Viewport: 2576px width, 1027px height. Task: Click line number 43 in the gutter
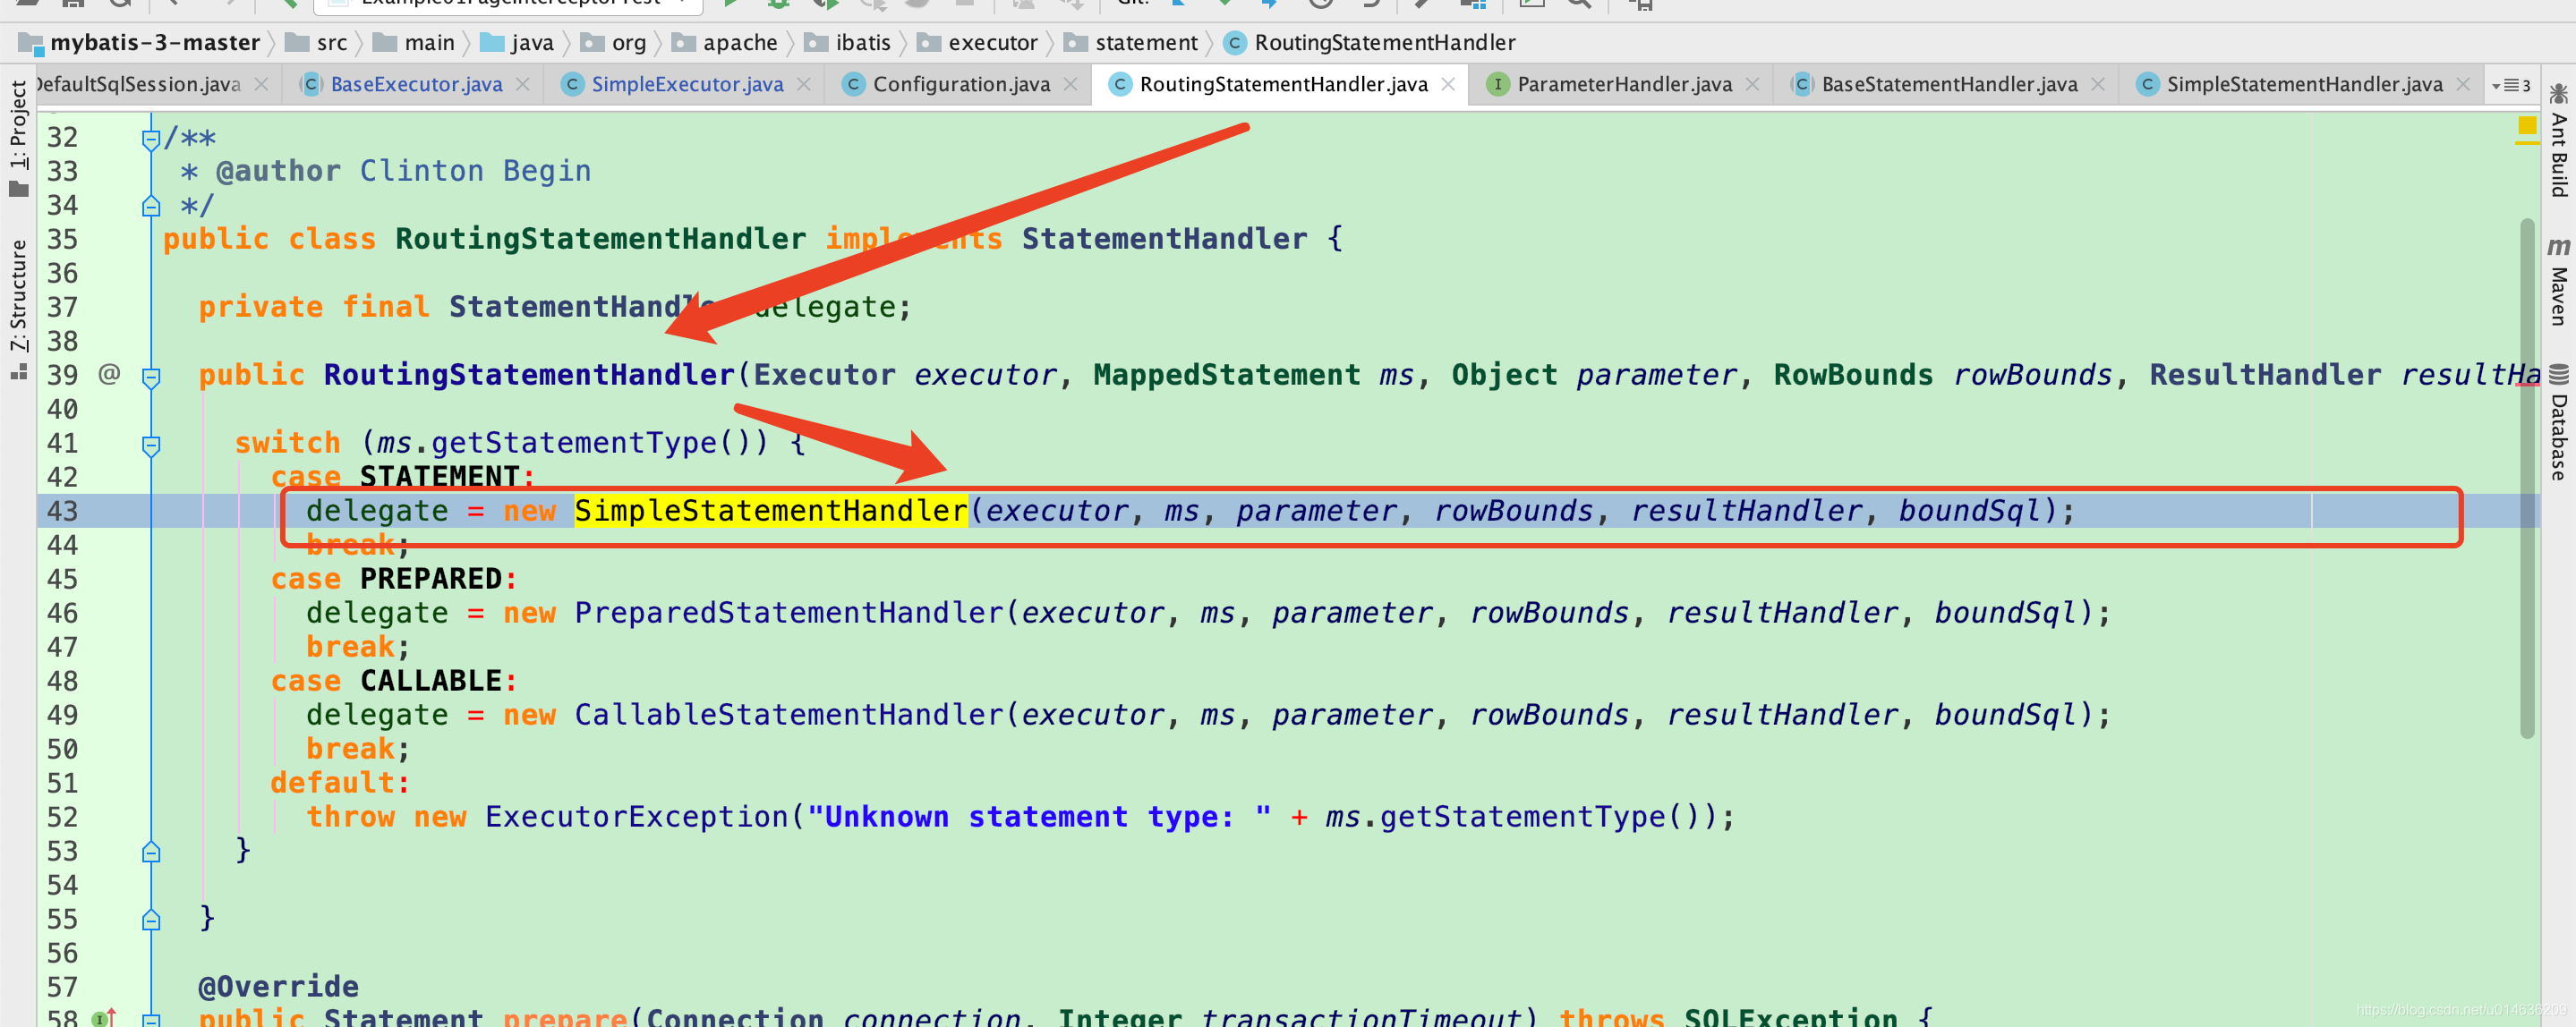coord(62,511)
